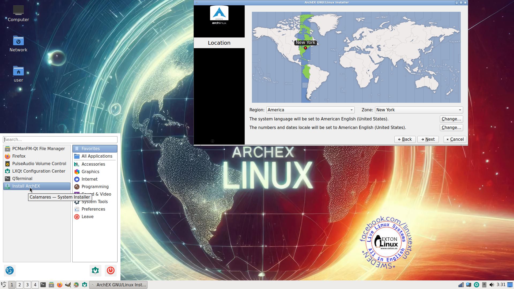This screenshot has height=289, width=514.
Task: Click the numbers and dates Change button
Action: click(451, 128)
